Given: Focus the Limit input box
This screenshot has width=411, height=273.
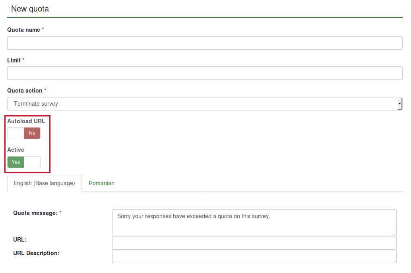Looking at the screenshot, I should click(205, 73).
